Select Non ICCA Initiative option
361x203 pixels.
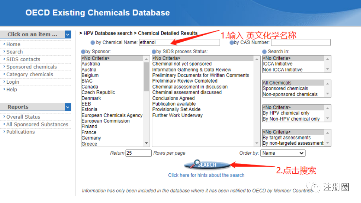point(283,70)
